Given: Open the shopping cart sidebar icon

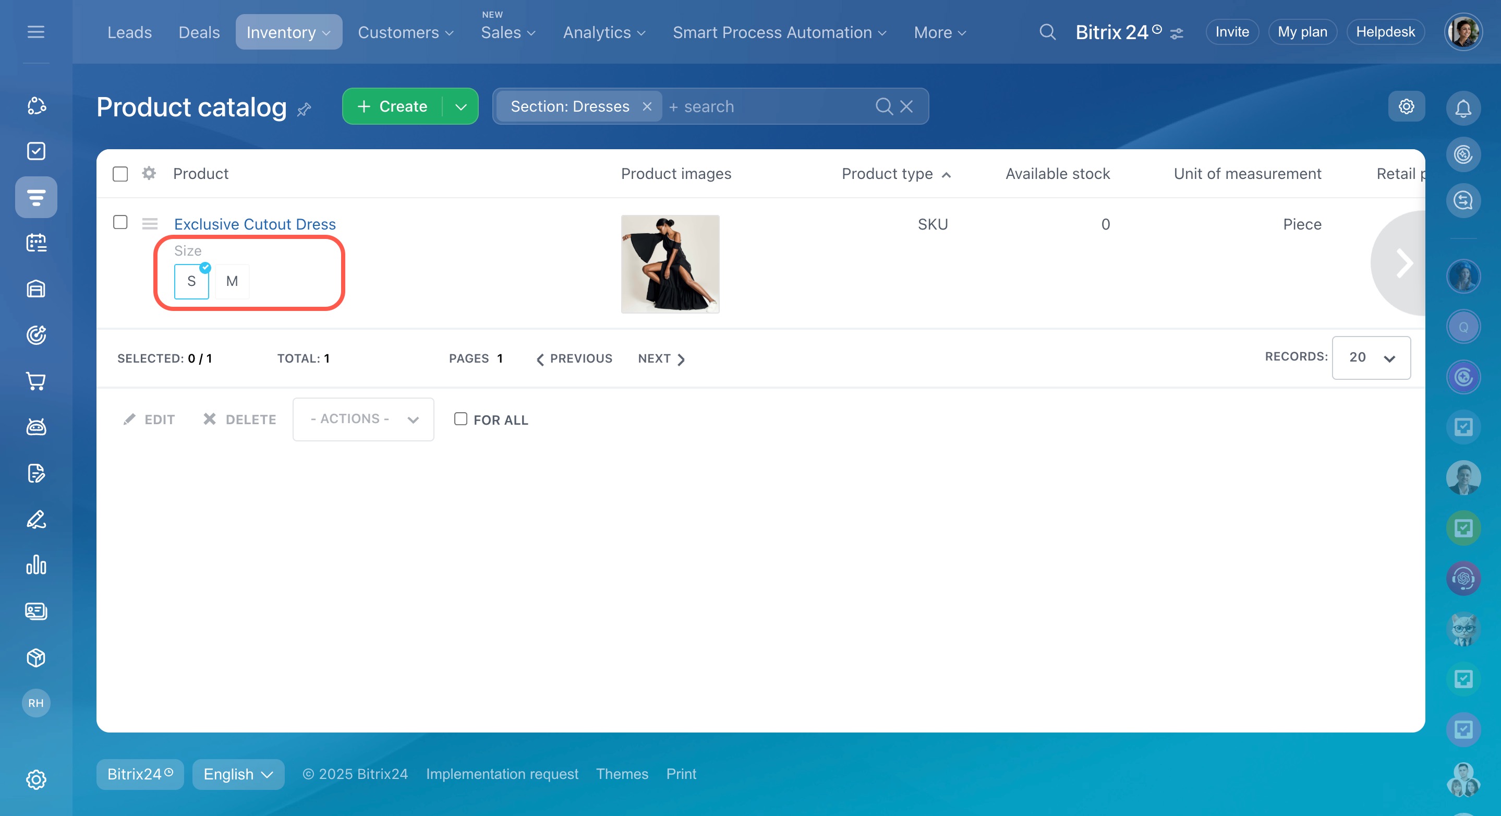Looking at the screenshot, I should 36,380.
